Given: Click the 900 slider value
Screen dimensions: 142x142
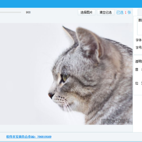Looking at the screenshot, I should (x=28, y=12).
